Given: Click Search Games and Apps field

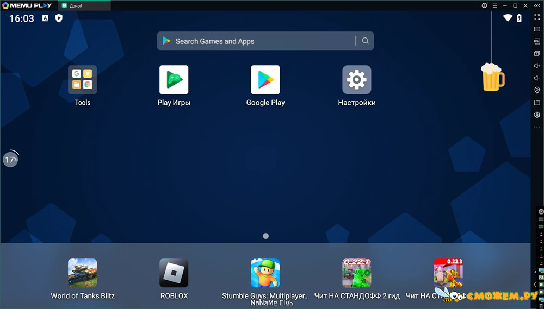Looking at the screenshot, I should pos(265,41).
